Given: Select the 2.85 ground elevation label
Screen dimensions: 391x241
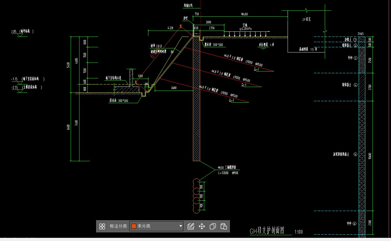Looking at the screenshot, I should click(23, 31).
